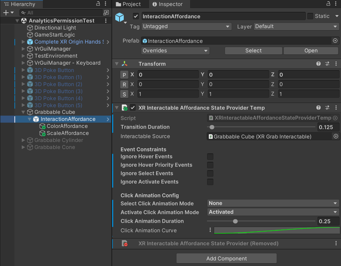Click the help icon on XR Affordance component

click(318, 108)
